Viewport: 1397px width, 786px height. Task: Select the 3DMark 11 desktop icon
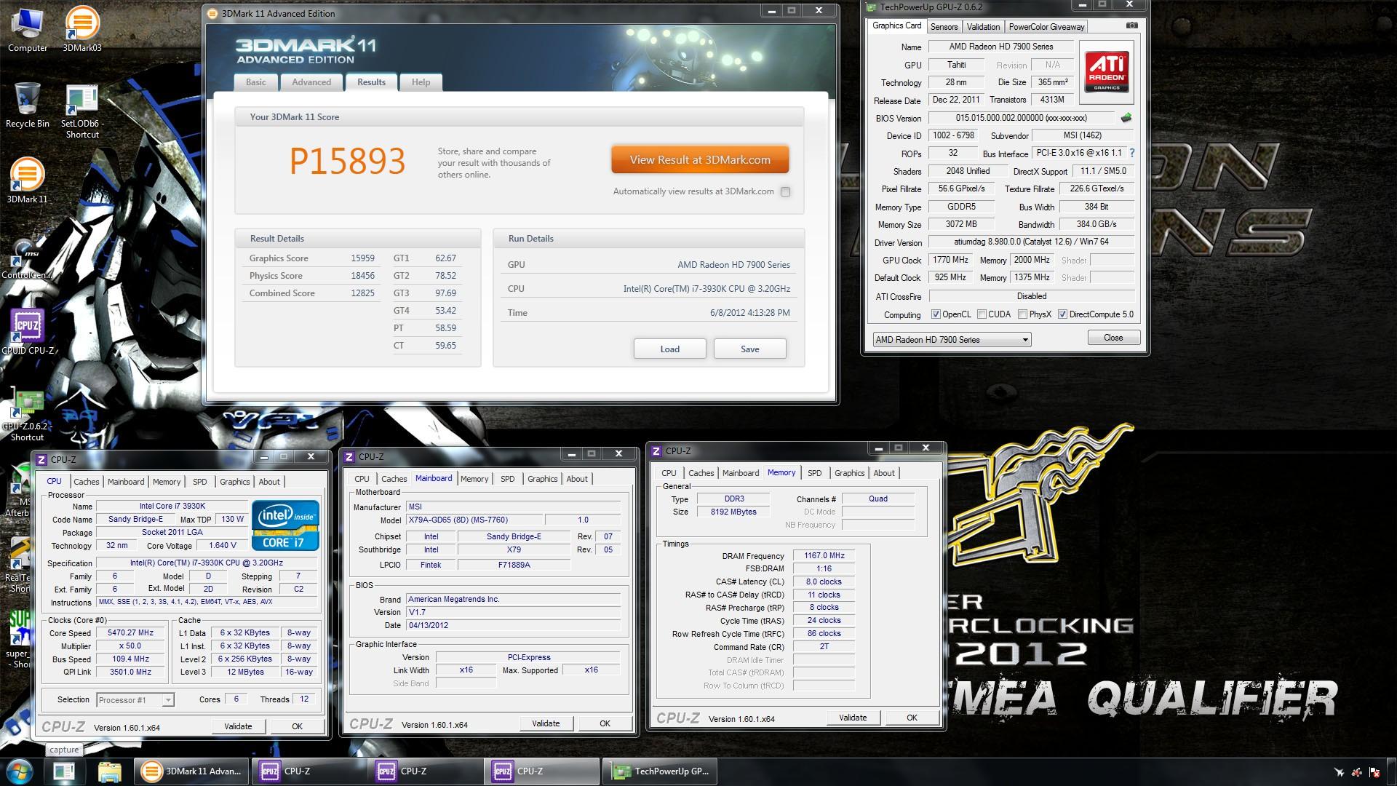coord(28,180)
